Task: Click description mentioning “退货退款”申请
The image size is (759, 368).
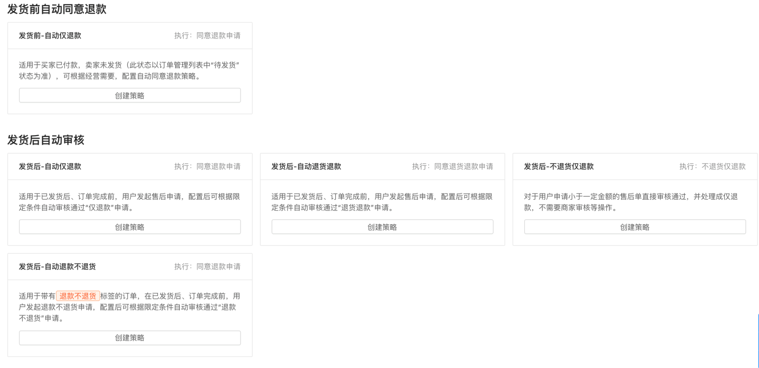Action: (x=382, y=202)
